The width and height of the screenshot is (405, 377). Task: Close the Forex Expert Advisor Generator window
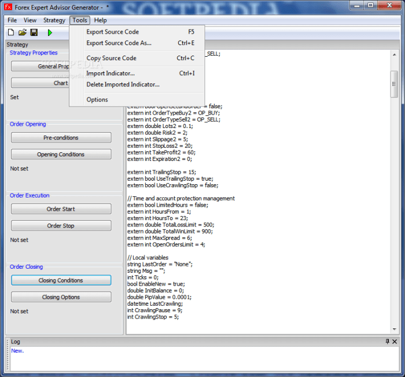point(389,5)
